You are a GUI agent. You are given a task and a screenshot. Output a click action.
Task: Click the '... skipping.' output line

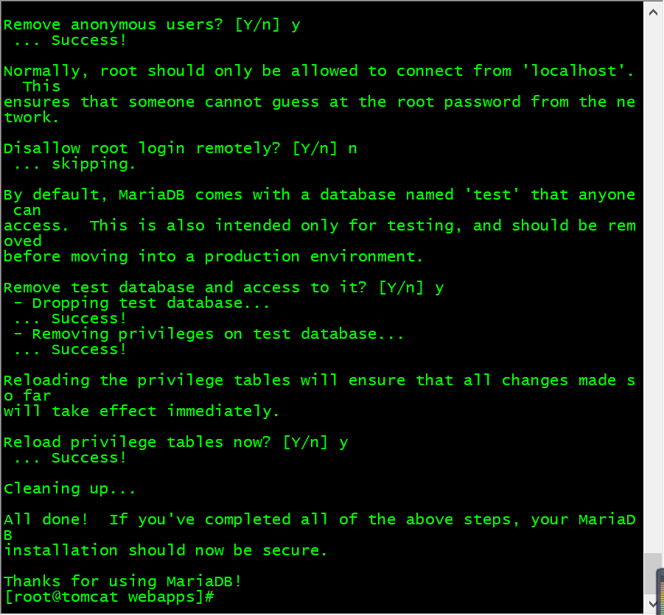[74, 164]
